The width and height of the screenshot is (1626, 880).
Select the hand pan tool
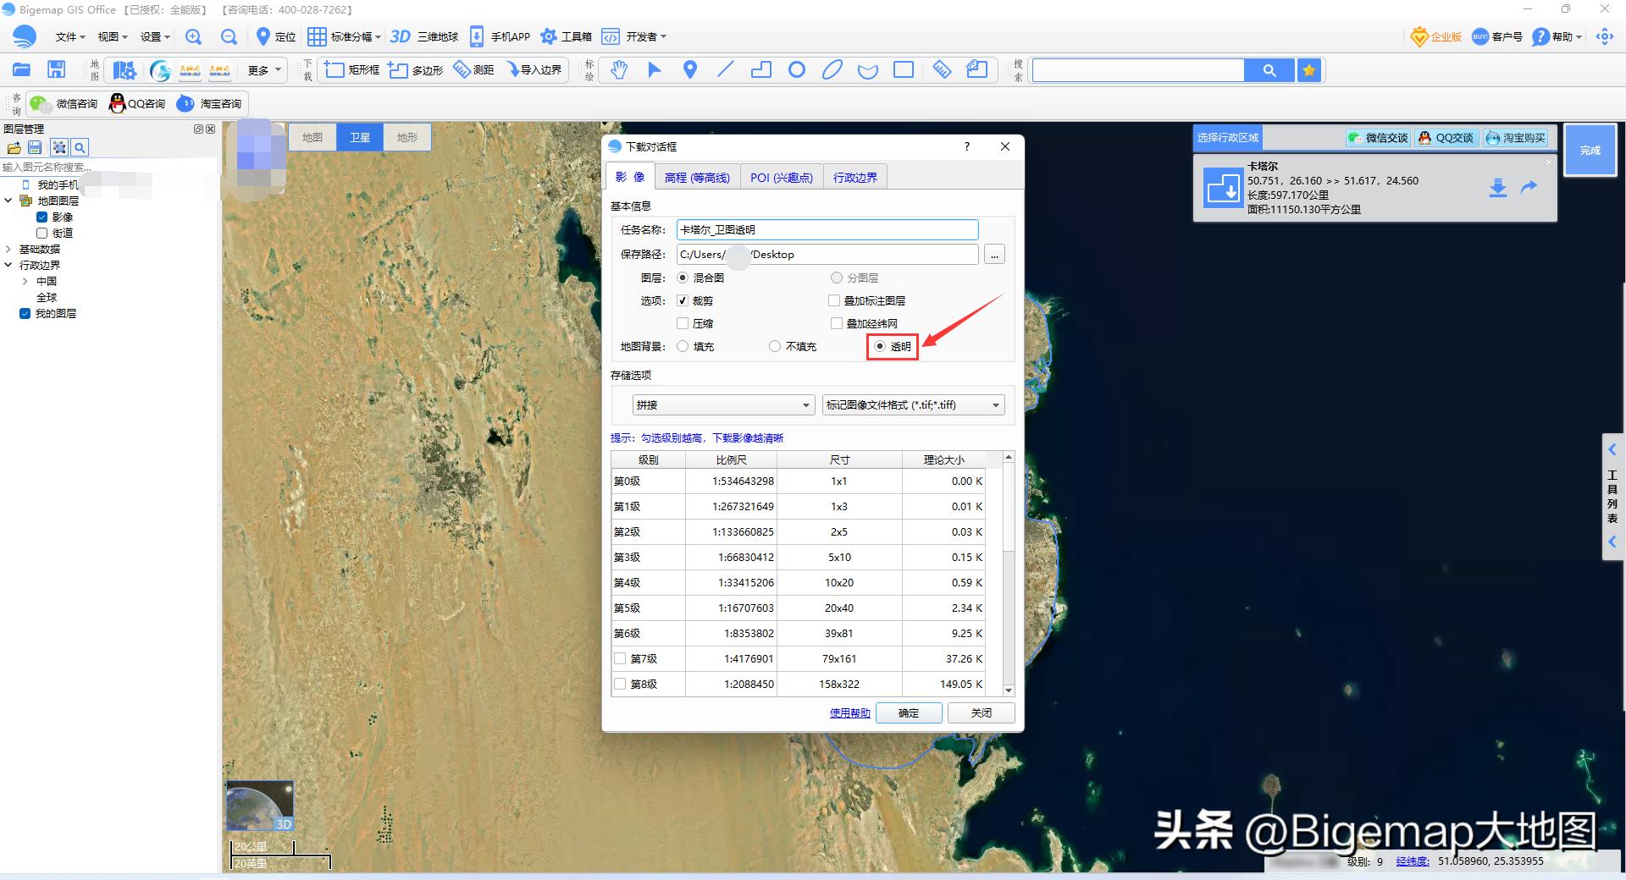(x=619, y=70)
